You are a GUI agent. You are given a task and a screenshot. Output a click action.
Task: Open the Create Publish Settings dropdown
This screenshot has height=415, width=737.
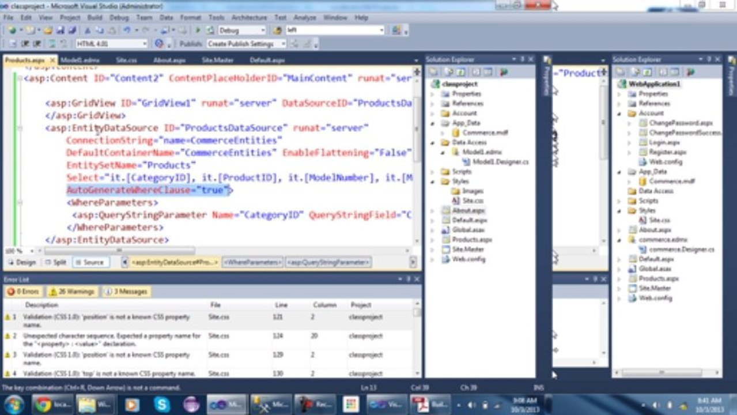pos(283,44)
